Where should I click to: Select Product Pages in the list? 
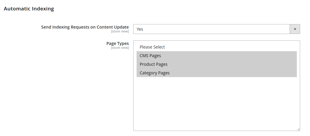[x=217, y=64]
